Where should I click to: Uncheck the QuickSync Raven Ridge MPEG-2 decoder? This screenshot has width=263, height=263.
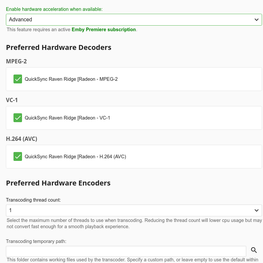(18, 79)
